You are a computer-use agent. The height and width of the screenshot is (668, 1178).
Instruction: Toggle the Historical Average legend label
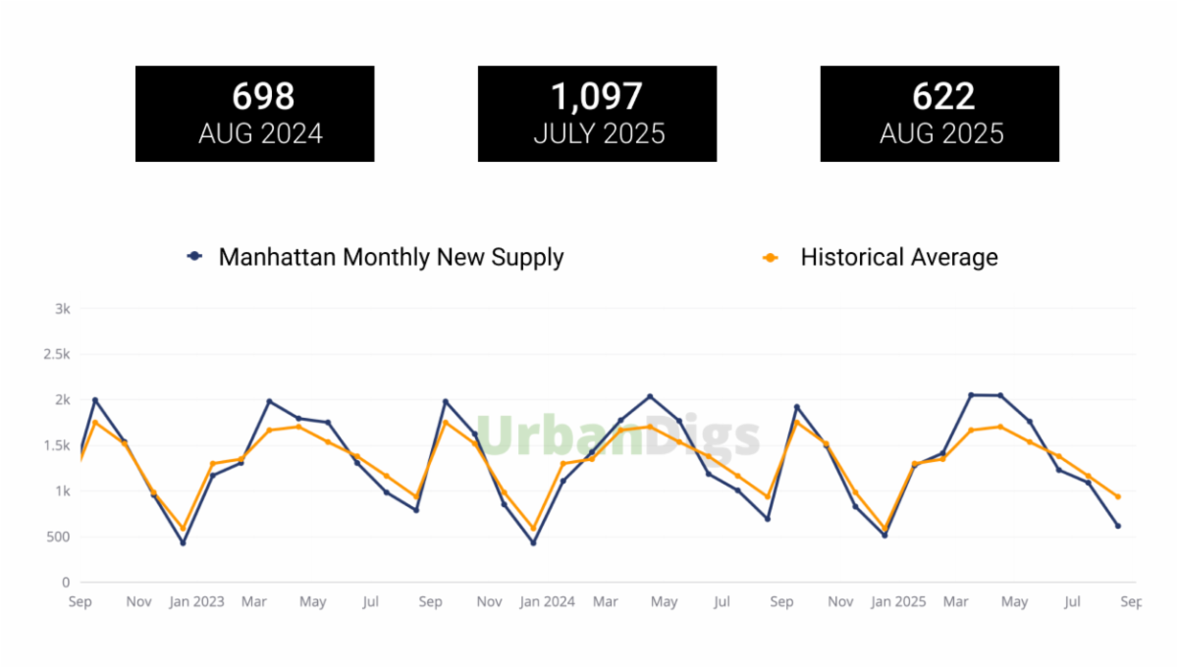898,257
